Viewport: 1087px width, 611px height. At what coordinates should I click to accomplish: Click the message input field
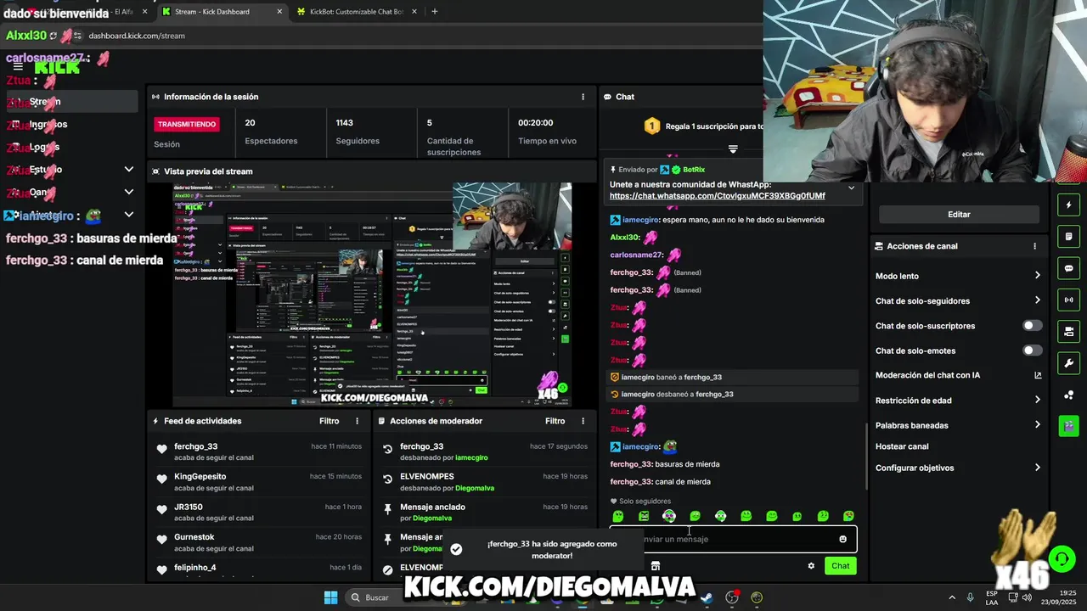[x=733, y=539]
